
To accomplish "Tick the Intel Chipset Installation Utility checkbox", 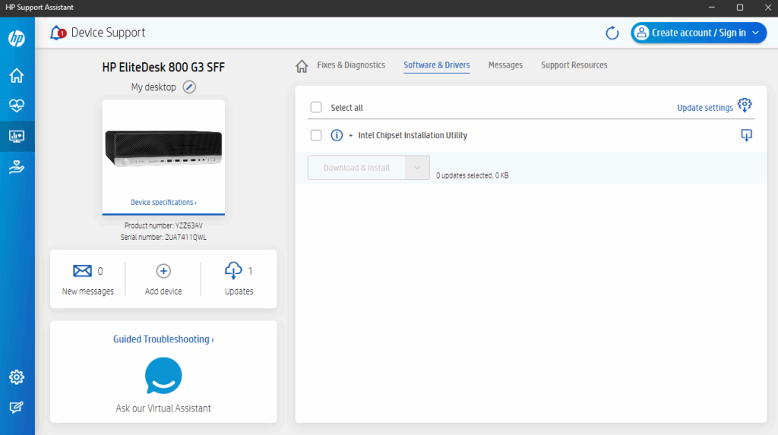I will tap(316, 135).
